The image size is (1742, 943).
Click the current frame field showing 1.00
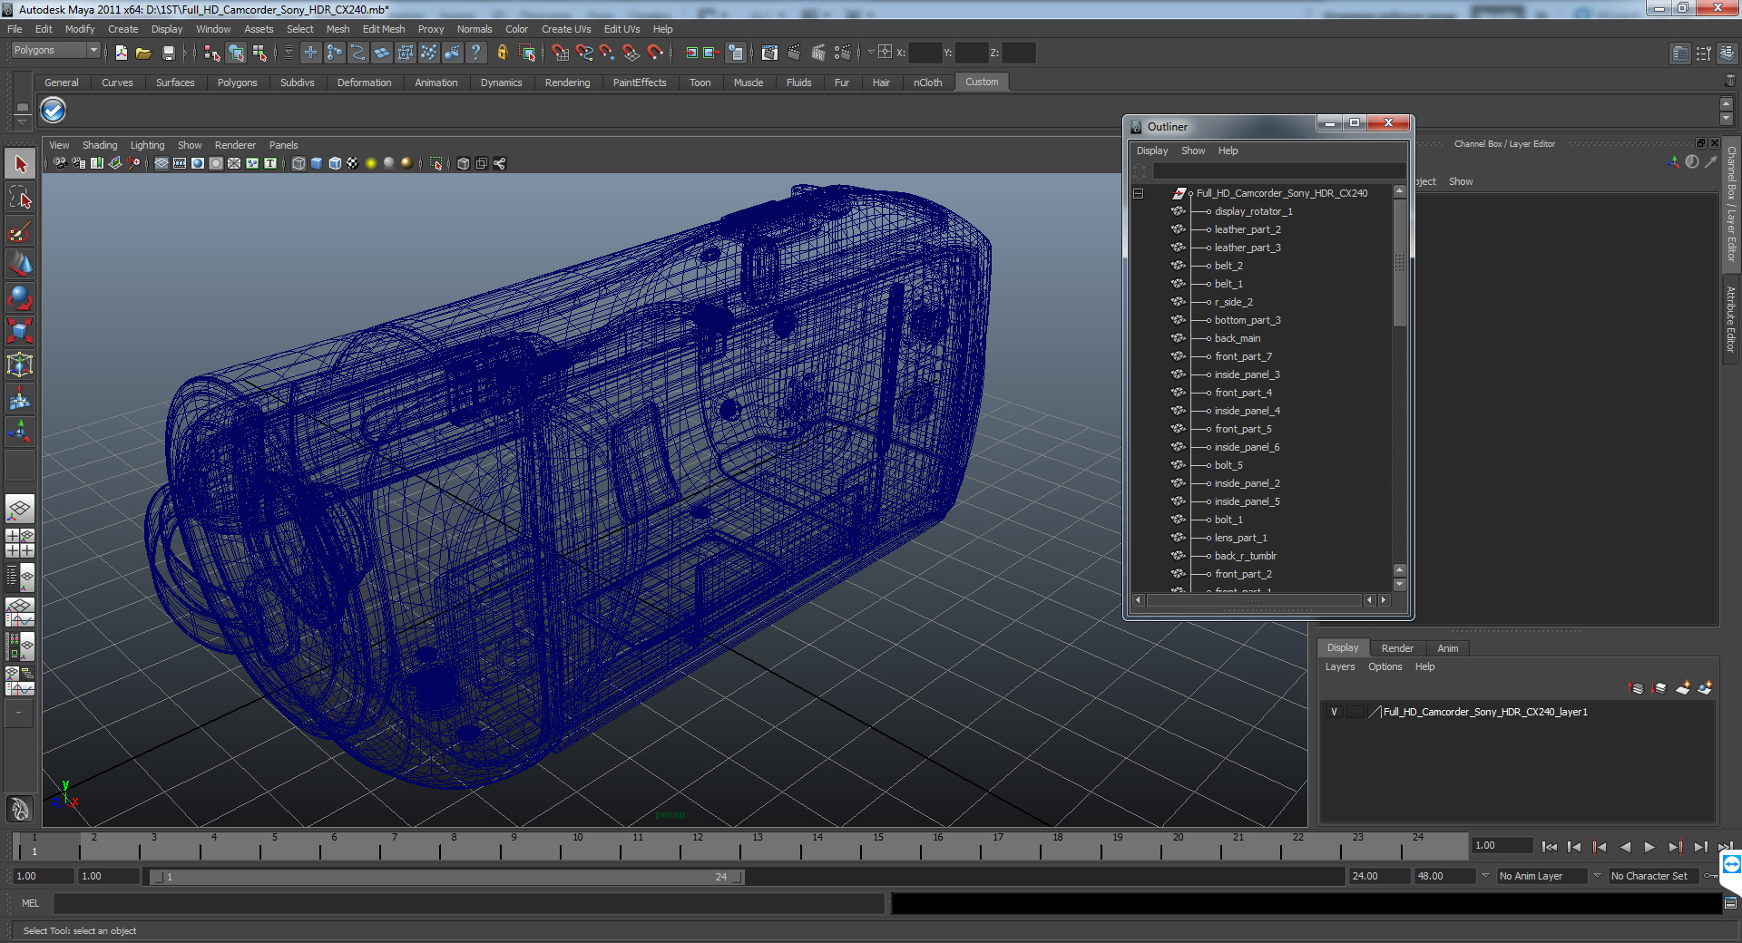1502,845
